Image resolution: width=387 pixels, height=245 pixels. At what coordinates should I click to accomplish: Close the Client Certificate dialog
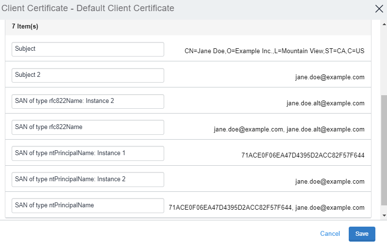(379, 9)
